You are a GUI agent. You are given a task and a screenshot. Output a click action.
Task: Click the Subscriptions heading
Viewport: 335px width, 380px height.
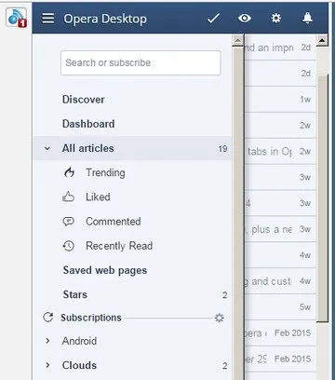pyautogui.click(x=91, y=318)
